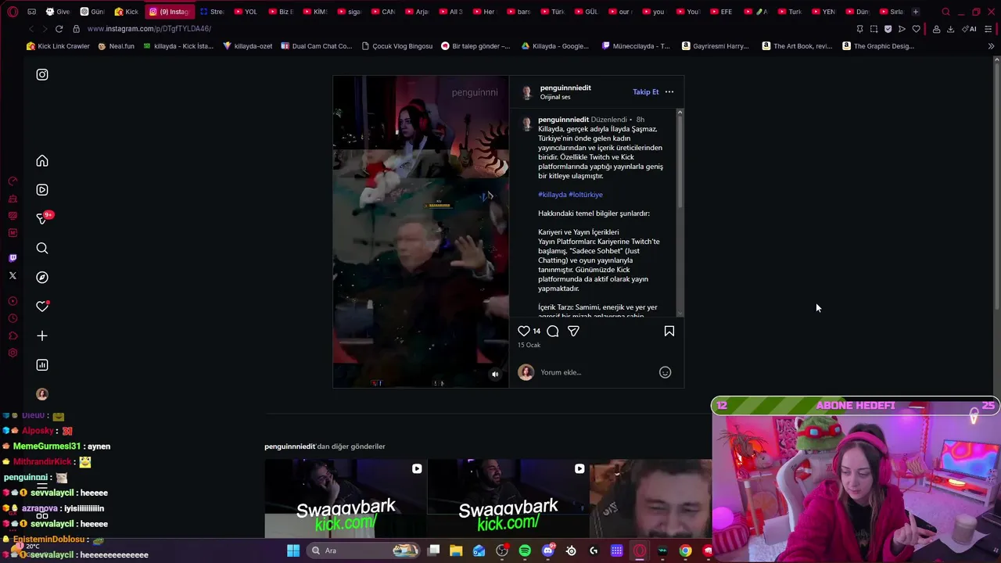Add page to bookmarks heart in toolbar
The width and height of the screenshot is (1001, 563).
coord(917,29)
